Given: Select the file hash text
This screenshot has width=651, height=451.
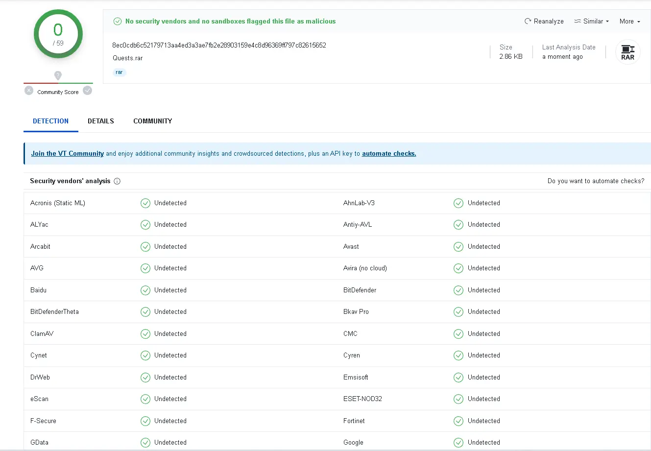Looking at the screenshot, I should [219, 45].
